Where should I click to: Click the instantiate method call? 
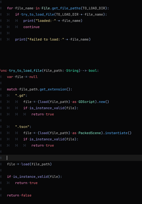(116, 133)
